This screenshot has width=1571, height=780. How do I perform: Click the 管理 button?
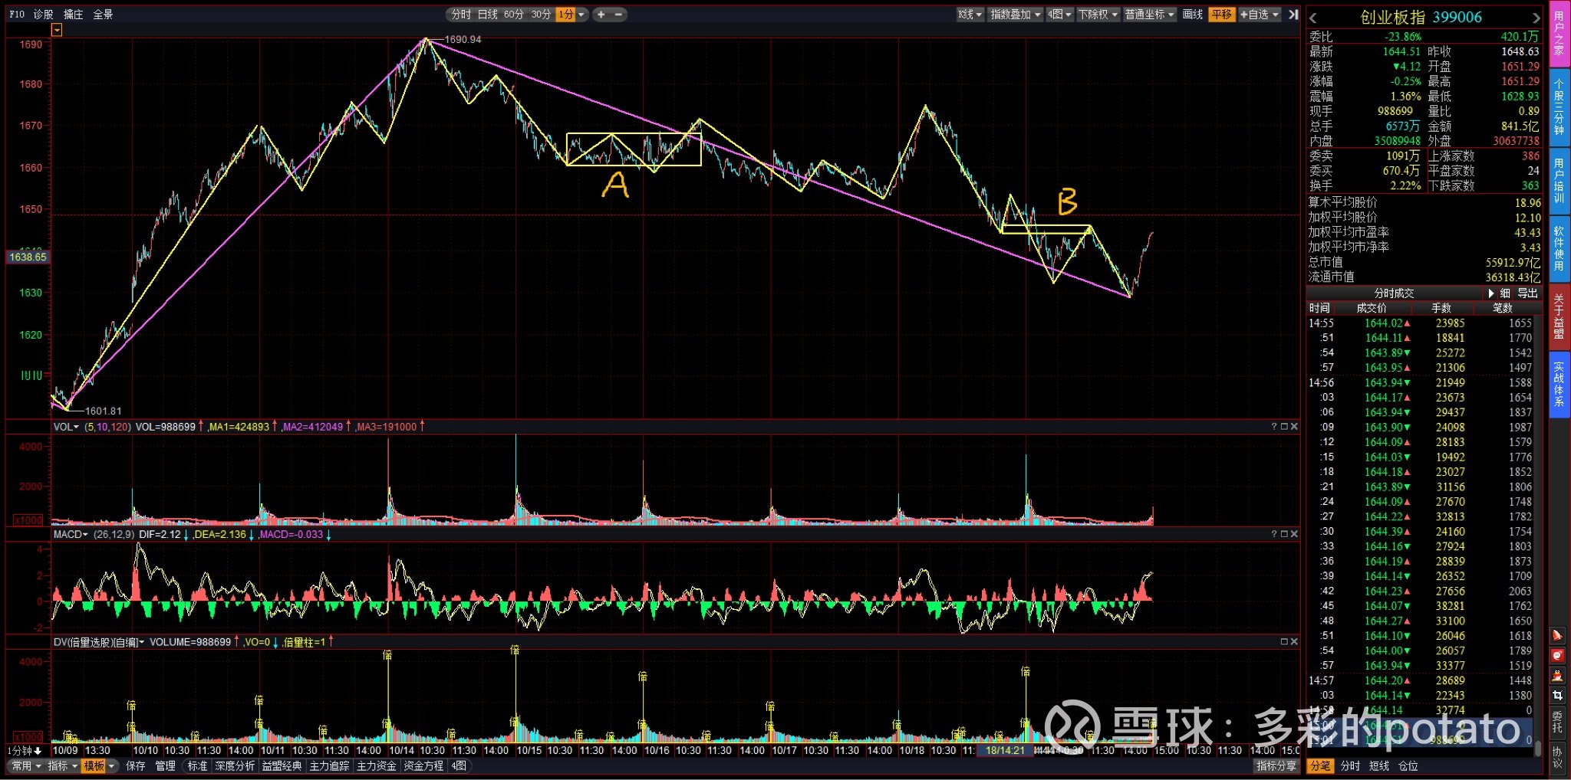coord(165,766)
